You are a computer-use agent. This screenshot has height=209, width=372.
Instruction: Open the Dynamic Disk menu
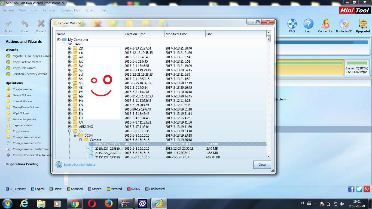[70, 10]
